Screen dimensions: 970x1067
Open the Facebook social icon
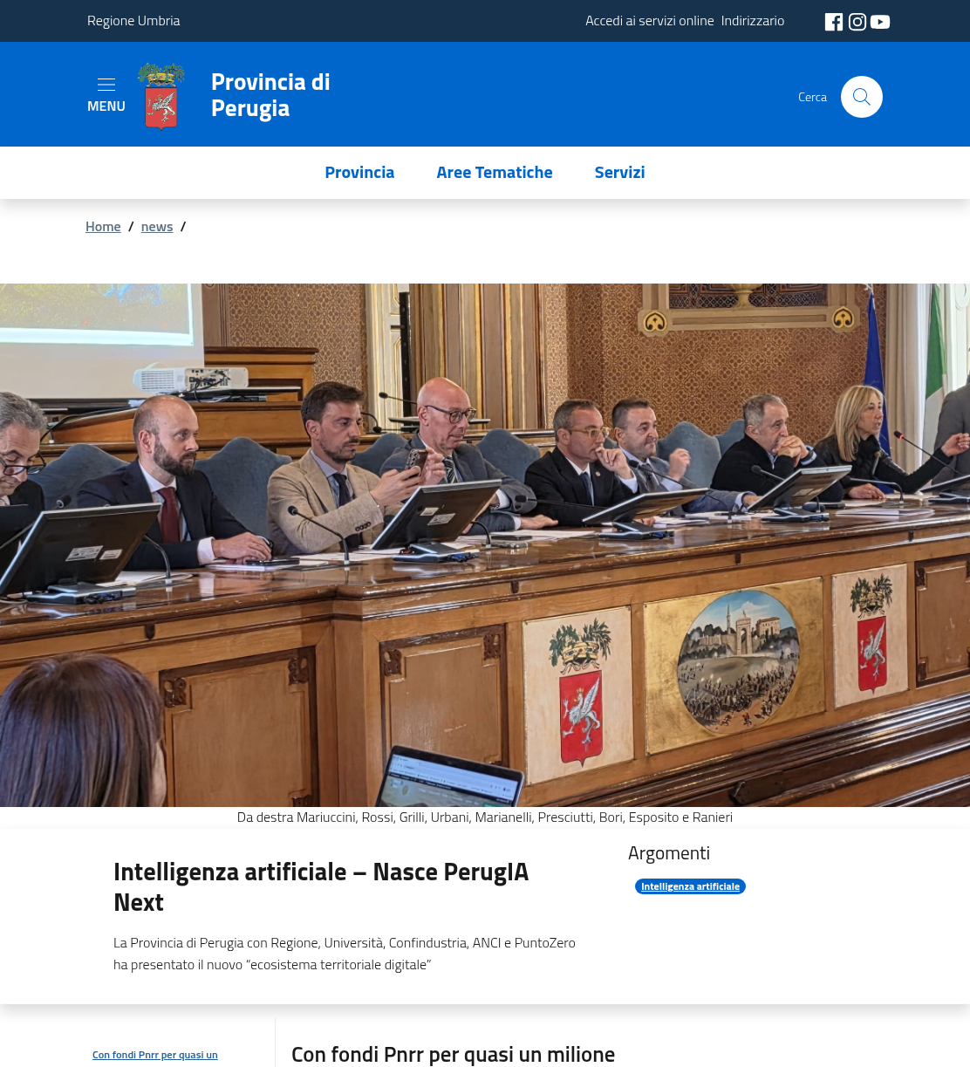[834, 22]
